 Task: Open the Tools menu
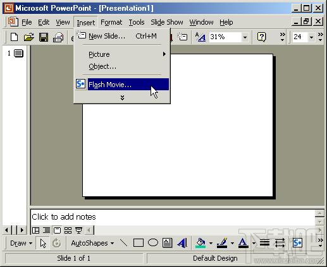137,22
